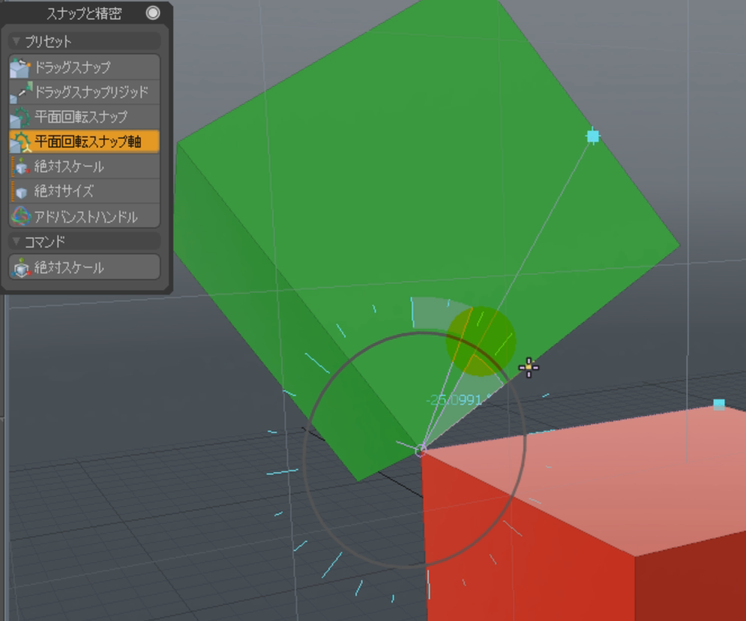
Task: Click the cyan handle on the red cube
Action: [x=719, y=405]
